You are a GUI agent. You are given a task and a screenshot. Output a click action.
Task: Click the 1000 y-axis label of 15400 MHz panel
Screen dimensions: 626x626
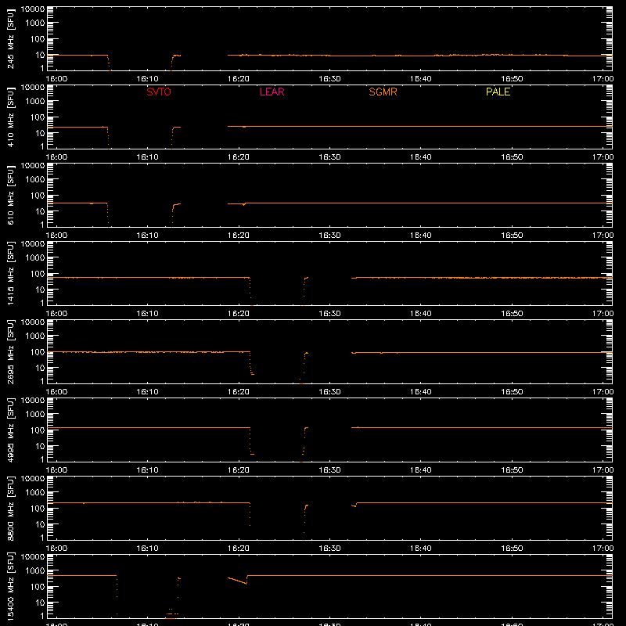pos(35,571)
